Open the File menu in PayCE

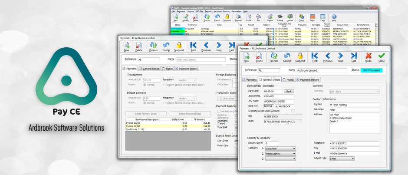[173, 11]
